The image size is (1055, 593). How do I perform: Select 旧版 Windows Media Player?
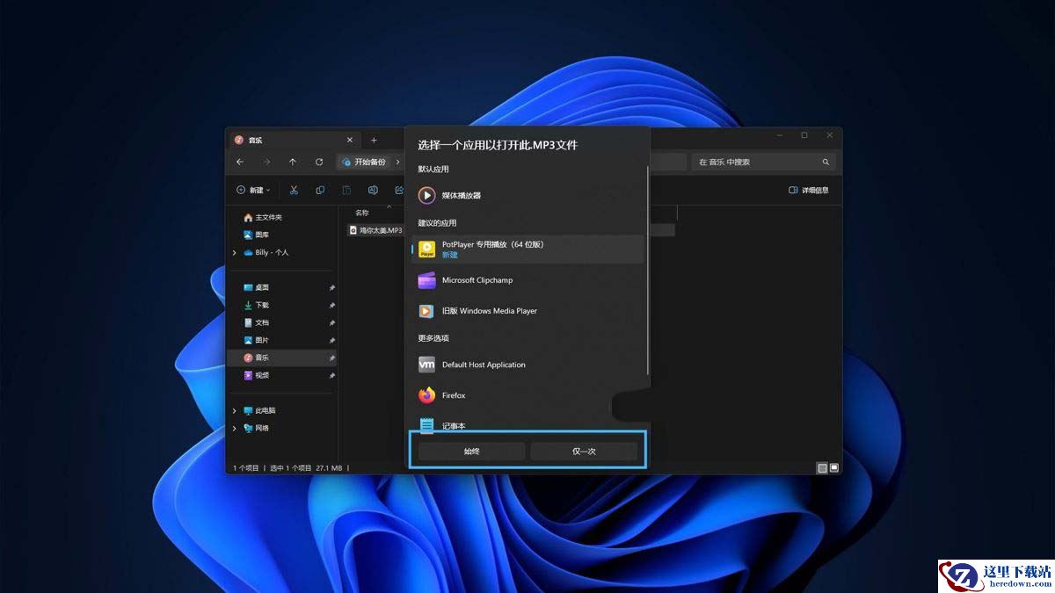[x=489, y=311]
